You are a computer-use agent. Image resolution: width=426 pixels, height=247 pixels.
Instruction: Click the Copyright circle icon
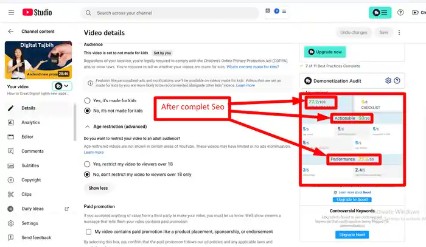coord(10,180)
